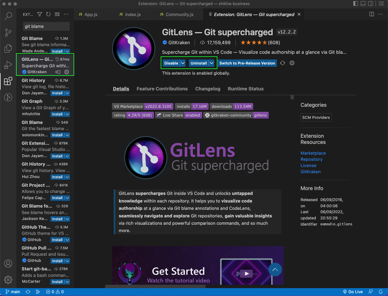
Task: Filter extensions with funnel icon
Action: click(40, 14)
